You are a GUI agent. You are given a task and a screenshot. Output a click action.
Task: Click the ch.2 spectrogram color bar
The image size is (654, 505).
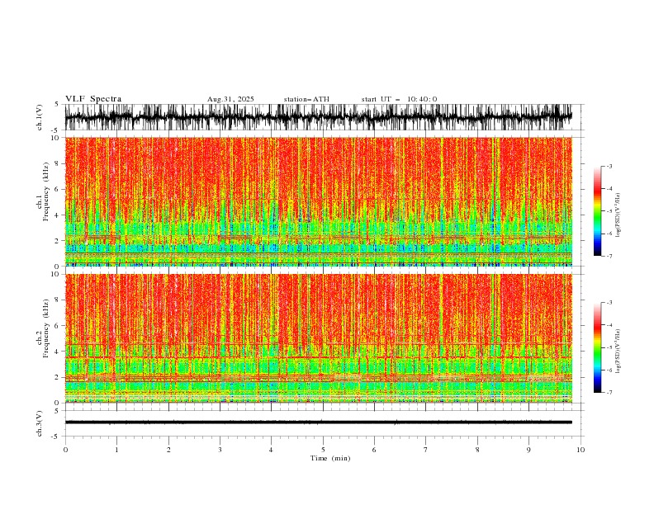[597, 347]
